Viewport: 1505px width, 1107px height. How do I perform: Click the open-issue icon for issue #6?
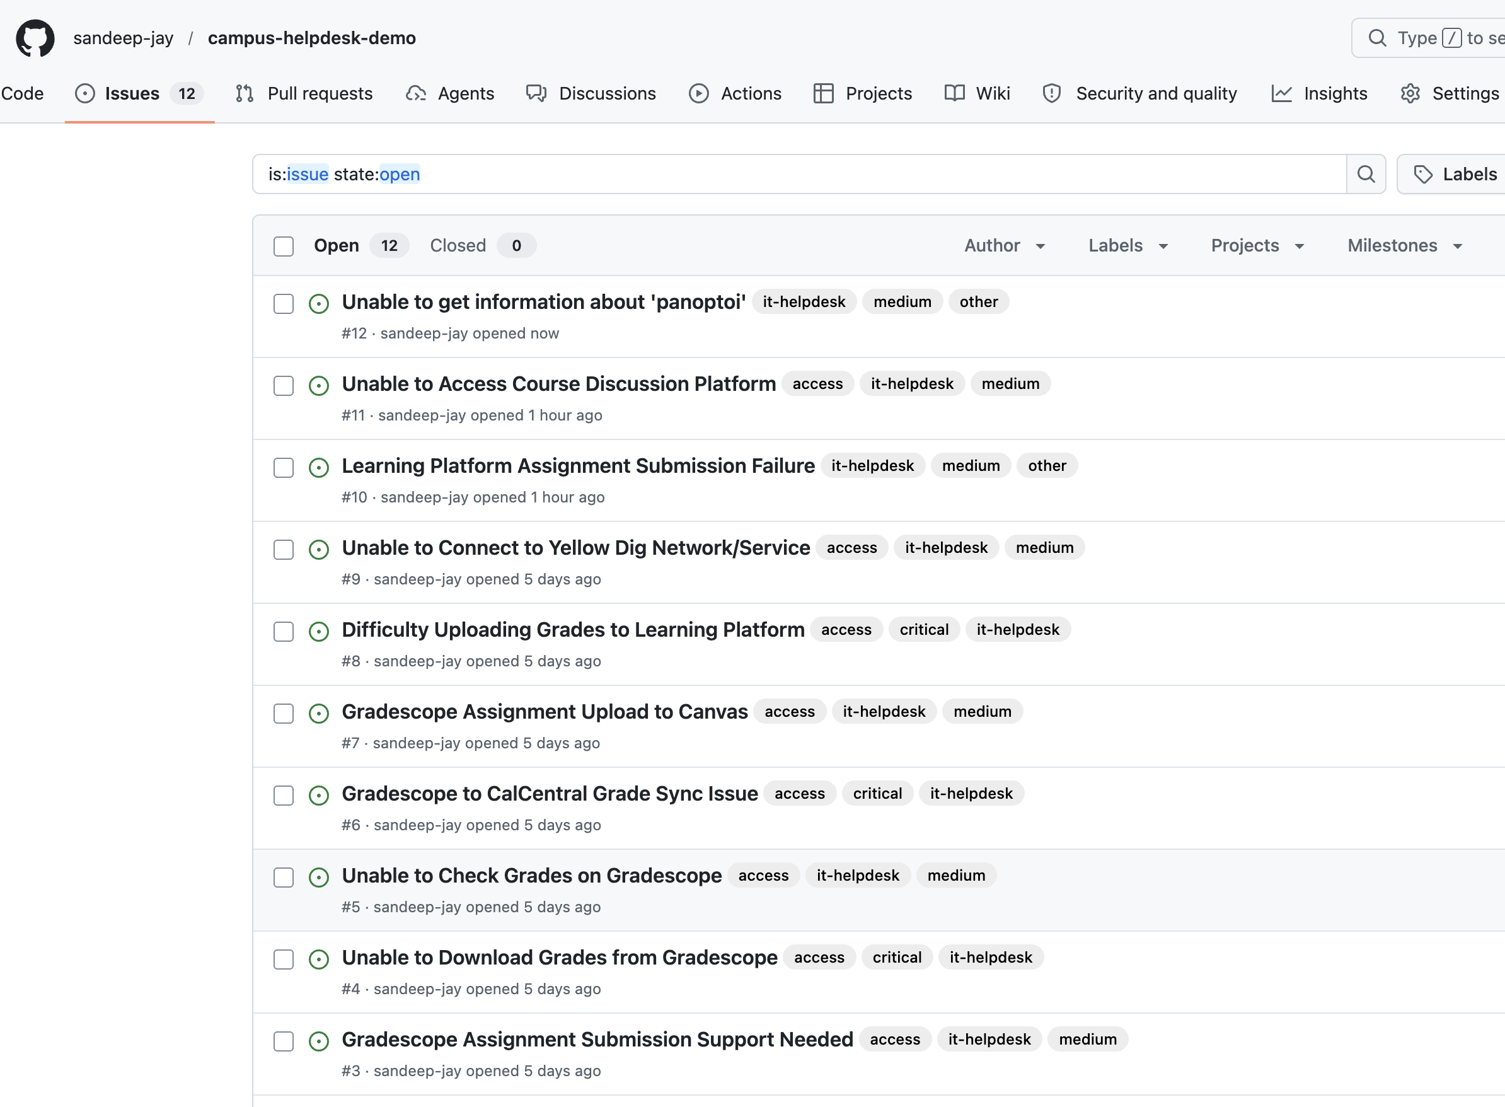point(319,796)
